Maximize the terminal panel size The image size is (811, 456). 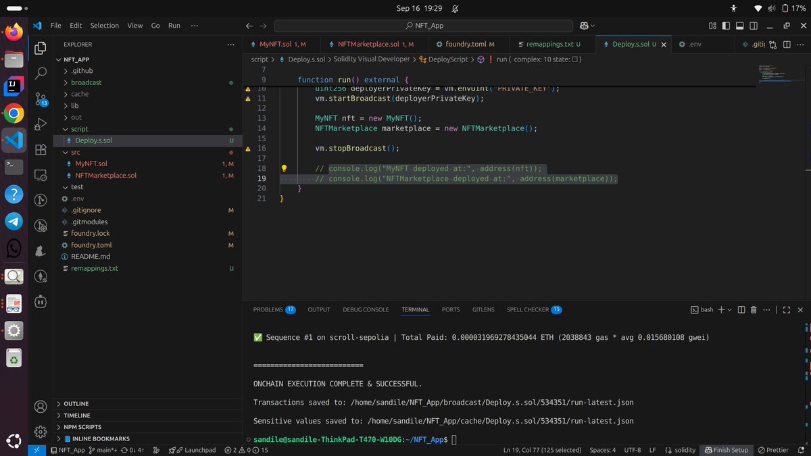coord(786,309)
